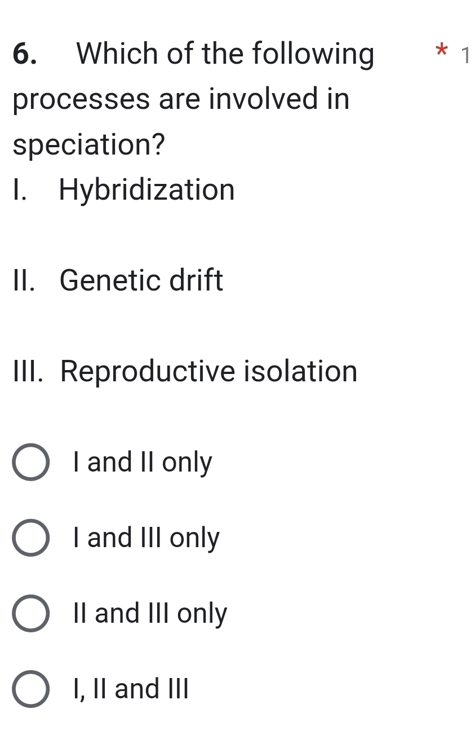Click the "Reproductive isolation" list item
This screenshot has height=735, width=475.
[184, 371]
